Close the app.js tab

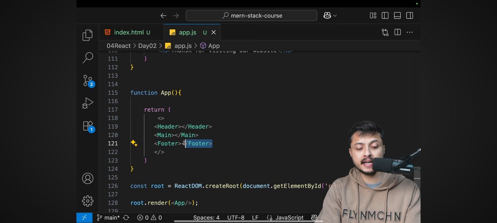(x=213, y=32)
